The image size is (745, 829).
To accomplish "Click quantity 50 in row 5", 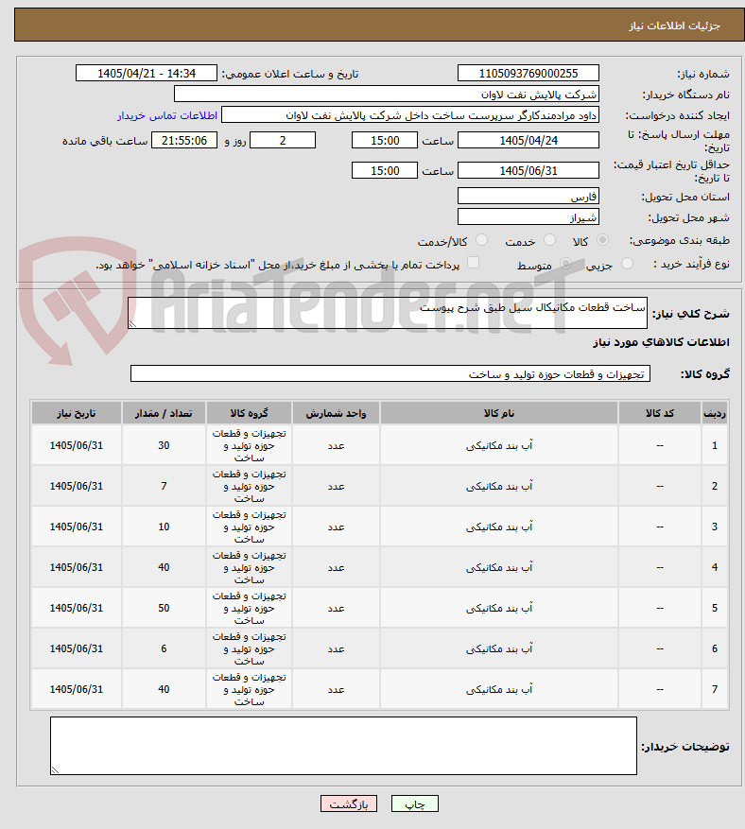I will pyautogui.click(x=164, y=608).
